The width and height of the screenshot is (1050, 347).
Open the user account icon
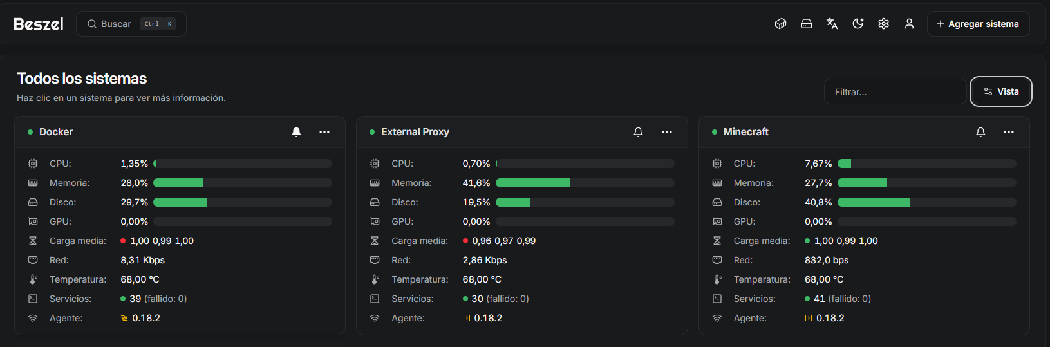909,24
